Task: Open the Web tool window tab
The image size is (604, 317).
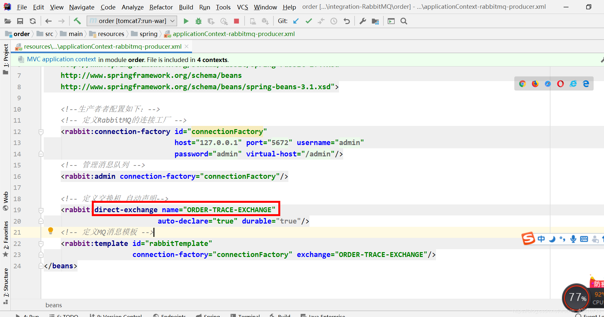Action: click(x=6, y=197)
